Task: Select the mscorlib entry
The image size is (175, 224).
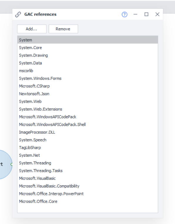Action: (87, 71)
